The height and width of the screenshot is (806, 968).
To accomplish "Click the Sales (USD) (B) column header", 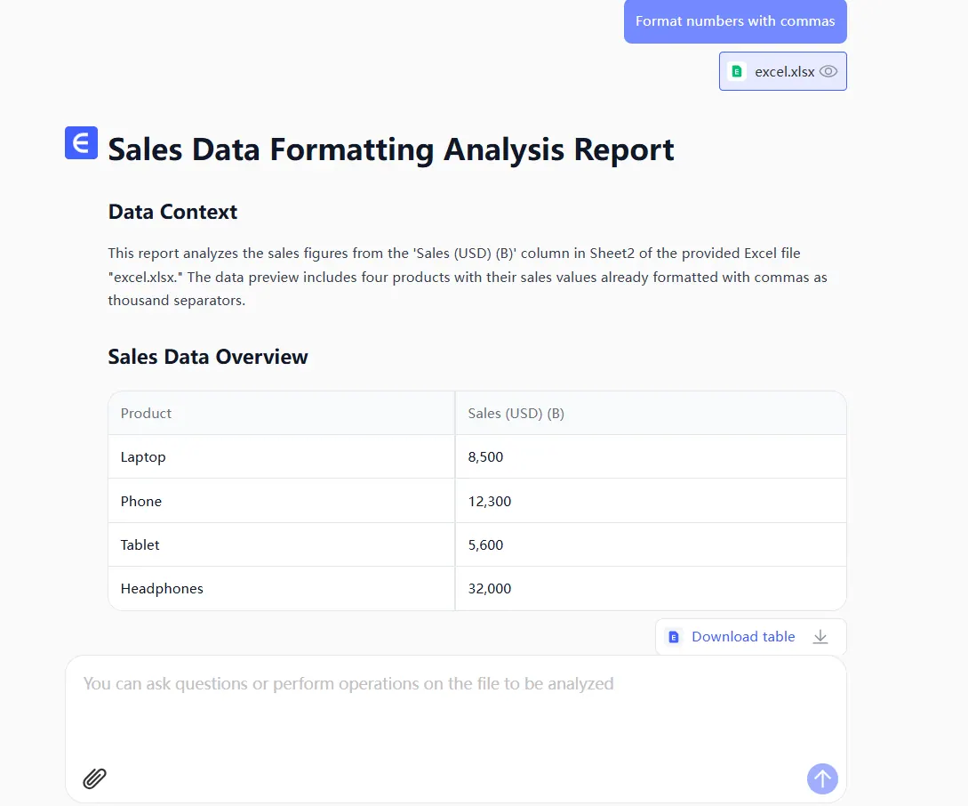I will (x=516, y=413).
